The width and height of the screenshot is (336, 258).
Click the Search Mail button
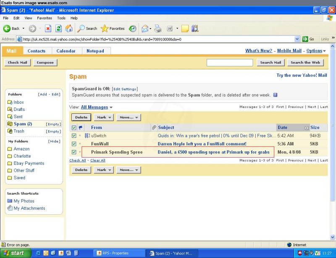tap(270, 63)
